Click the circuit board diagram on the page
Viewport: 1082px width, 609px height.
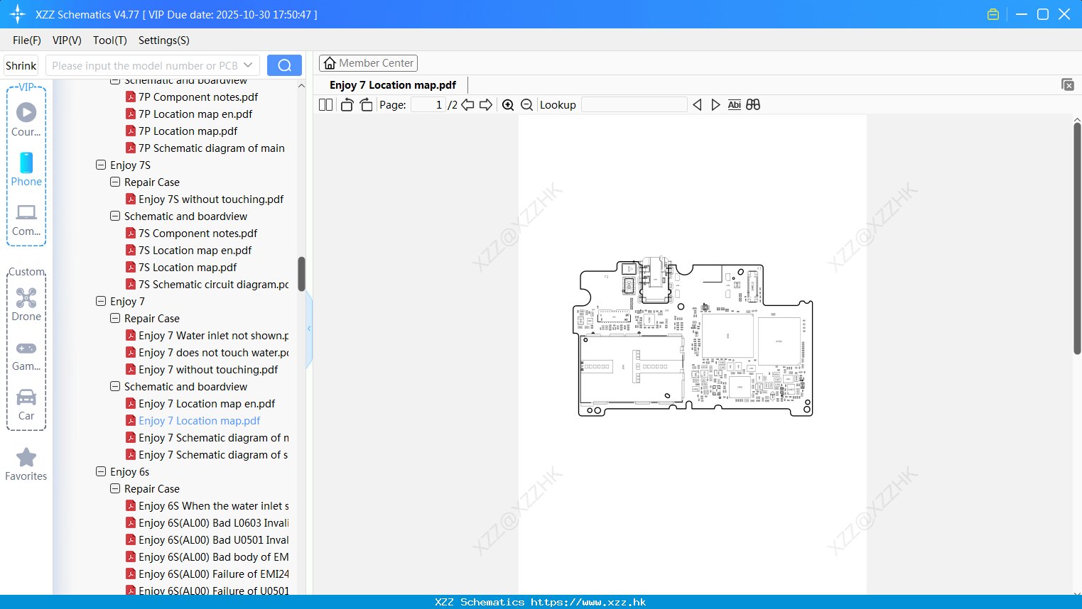(x=693, y=337)
